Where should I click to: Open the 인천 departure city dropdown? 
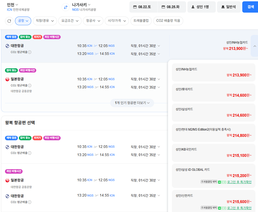pos(13,5)
